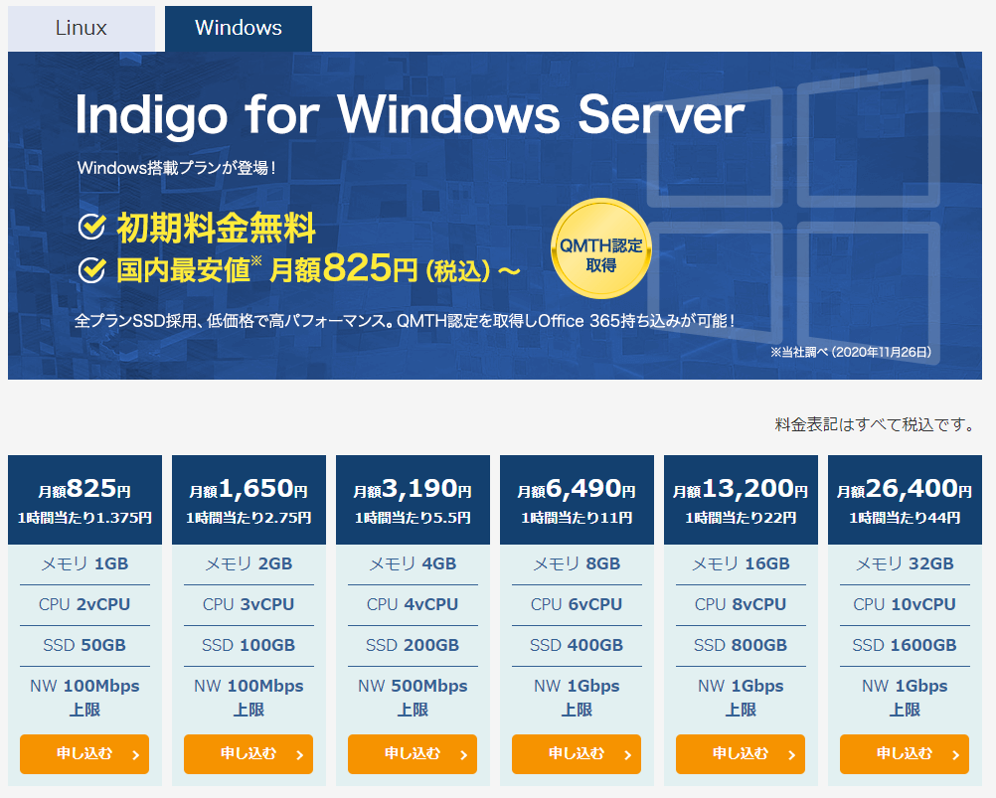The height and width of the screenshot is (798, 996).
Task: Click 申し込む button for 月額1,650円 plan
Action: coord(249,754)
